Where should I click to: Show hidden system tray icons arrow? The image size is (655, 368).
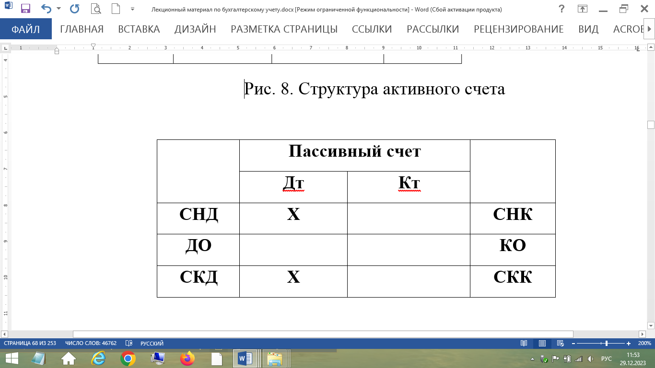[x=533, y=359]
